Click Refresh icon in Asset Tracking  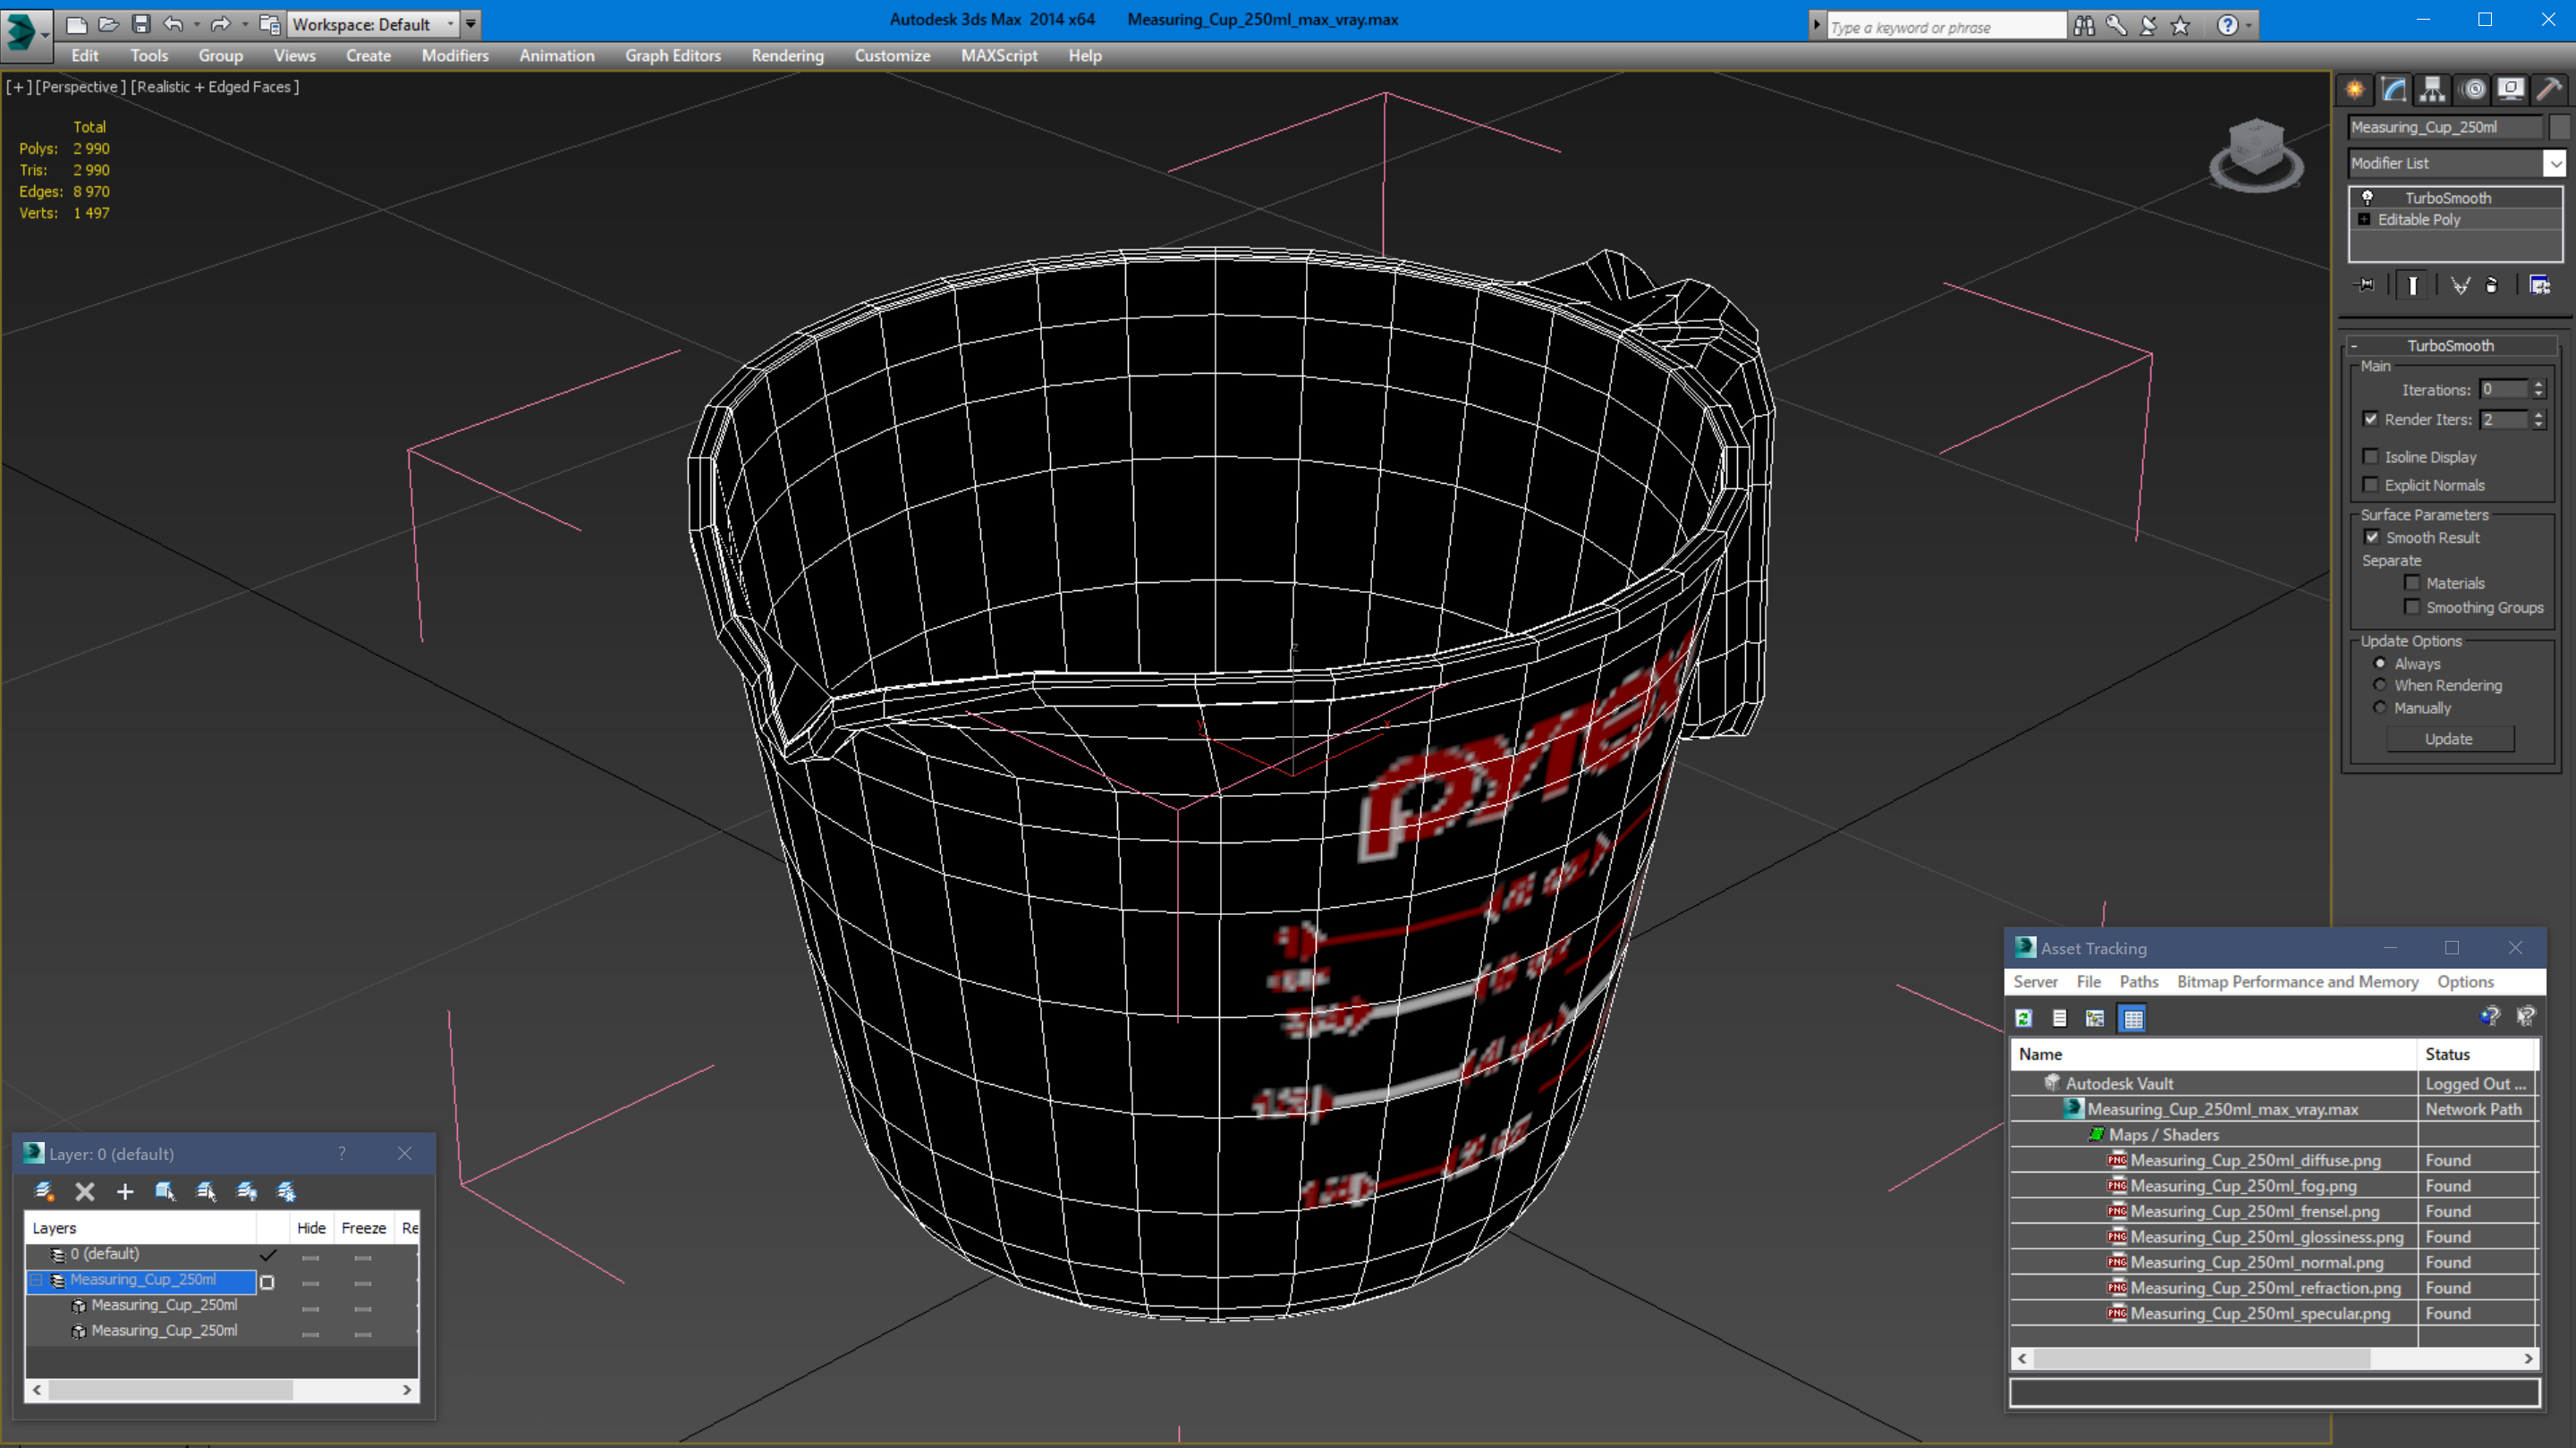tap(2024, 1018)
